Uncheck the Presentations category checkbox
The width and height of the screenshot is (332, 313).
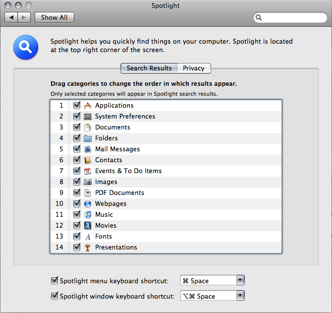point(77,247)
